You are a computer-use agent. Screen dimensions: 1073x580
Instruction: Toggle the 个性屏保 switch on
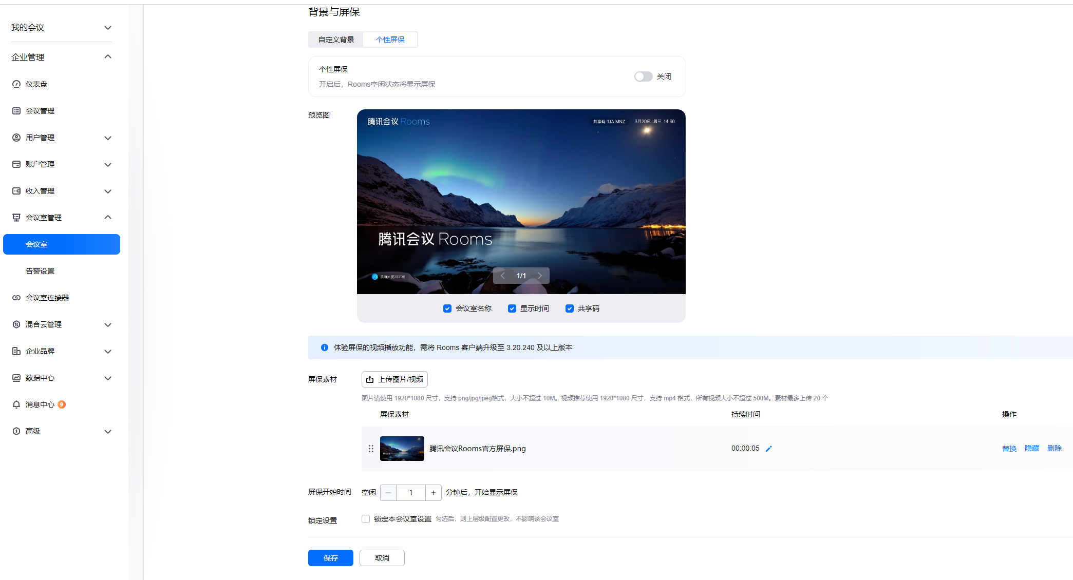point(643,76)
